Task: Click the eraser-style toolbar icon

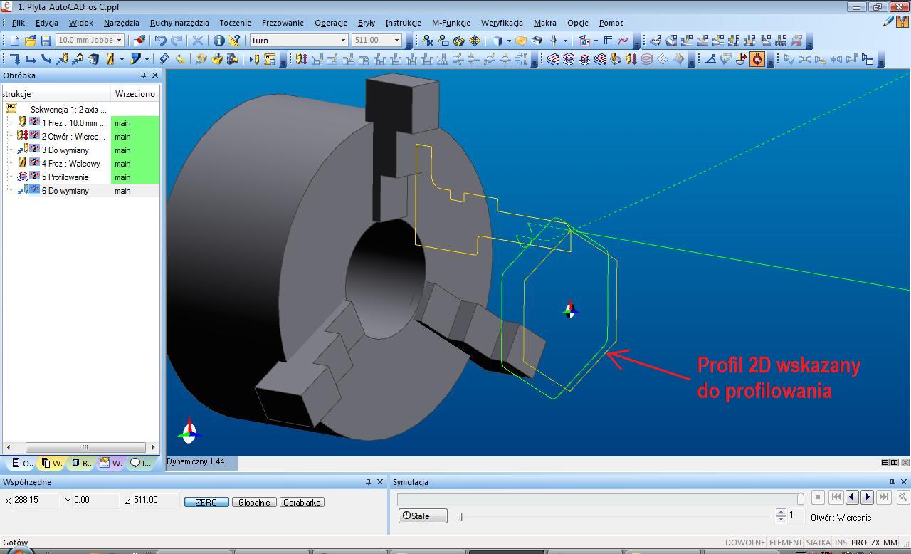Action: tap(139, 40)
